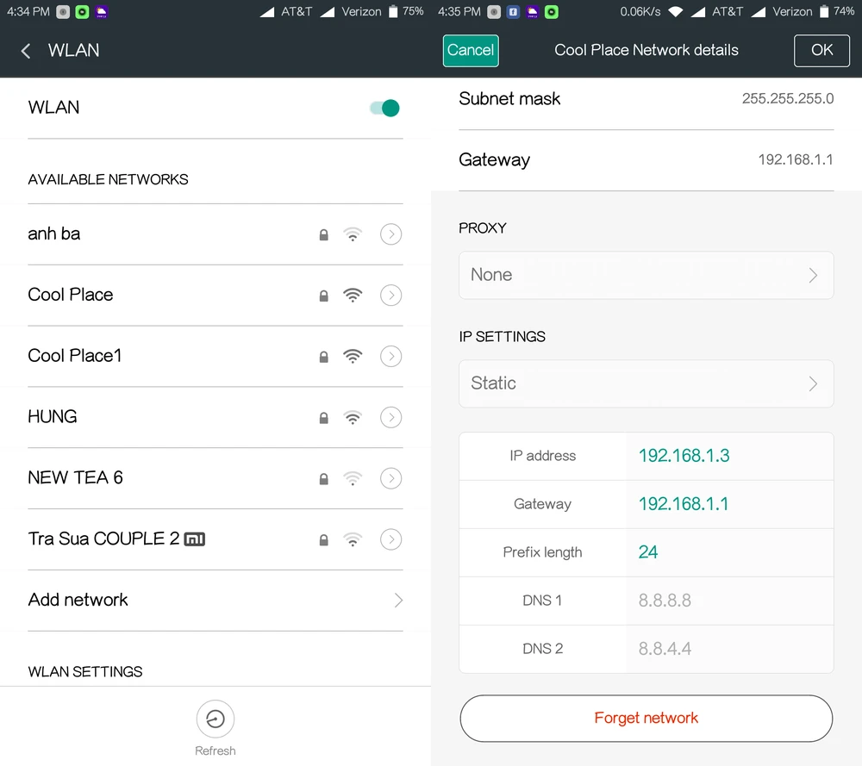862x766 pixels.
Task: Tap the Refresh icon at bottom
Action: [215, 720]
